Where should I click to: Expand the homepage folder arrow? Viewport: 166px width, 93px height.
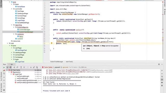point(12,57)
